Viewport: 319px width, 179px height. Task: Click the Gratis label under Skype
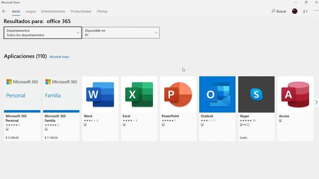[x=244, y=138]
